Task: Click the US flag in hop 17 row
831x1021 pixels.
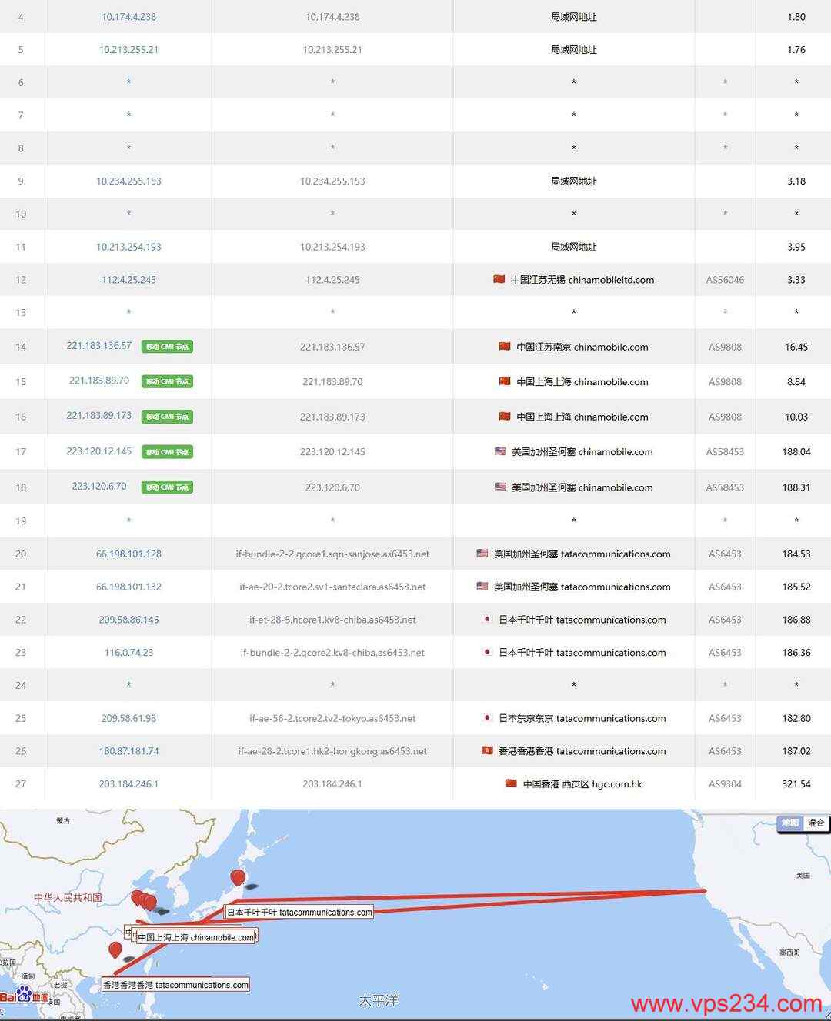Action: 500,451
